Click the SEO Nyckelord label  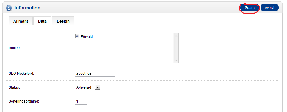coord(21,73)
